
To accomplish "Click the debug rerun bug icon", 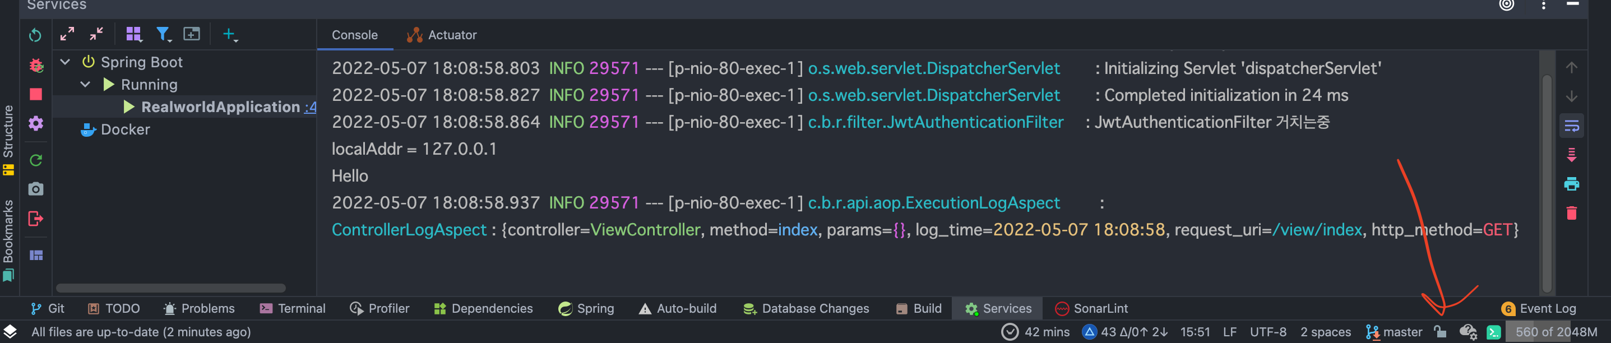I will 36,65.
